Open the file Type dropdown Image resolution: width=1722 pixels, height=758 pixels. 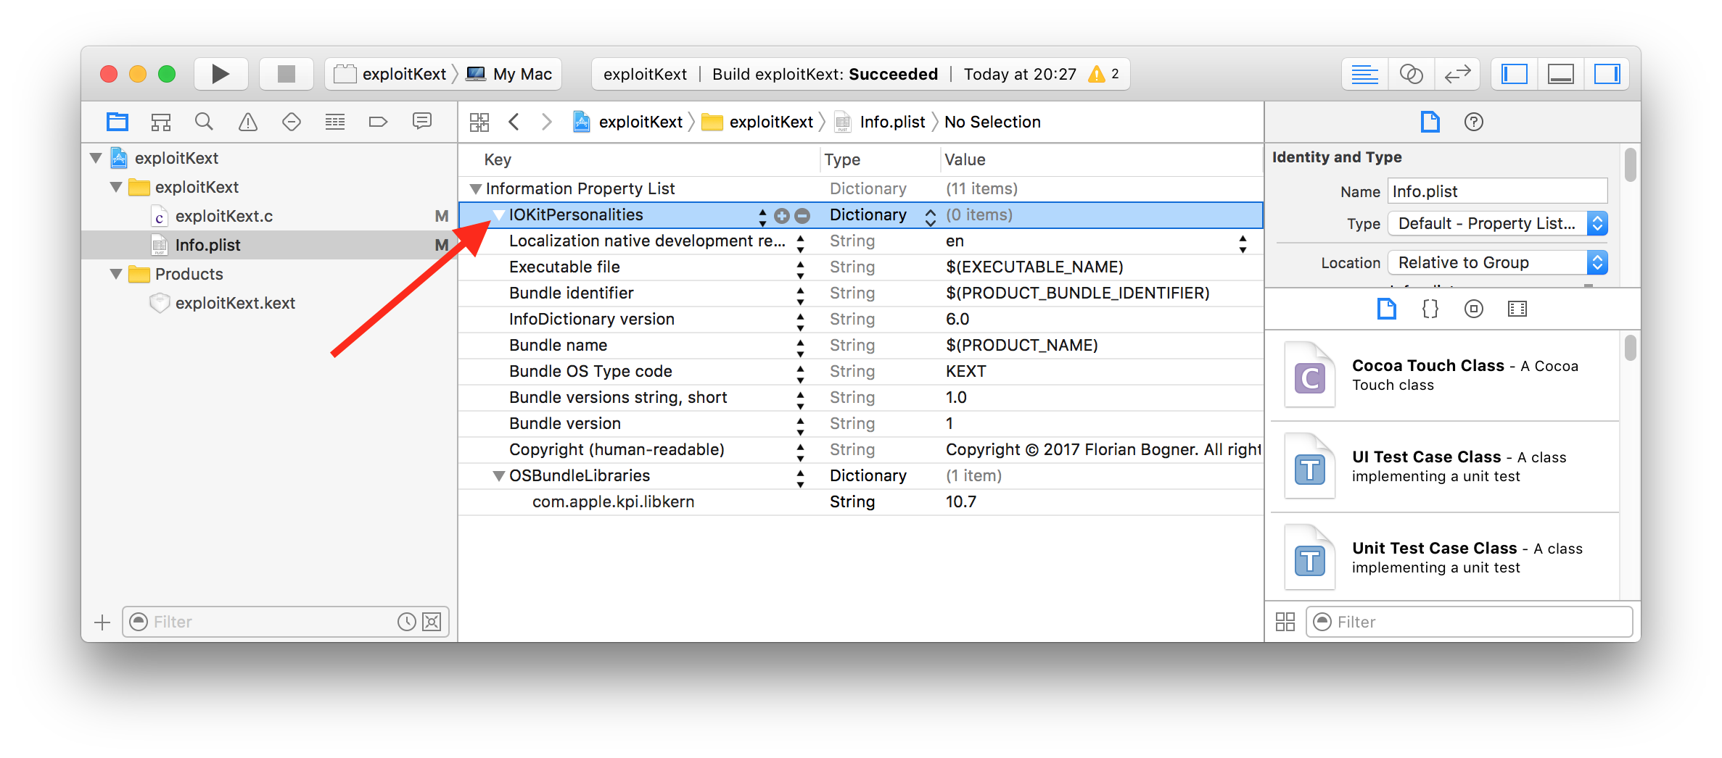(1497, 224)
